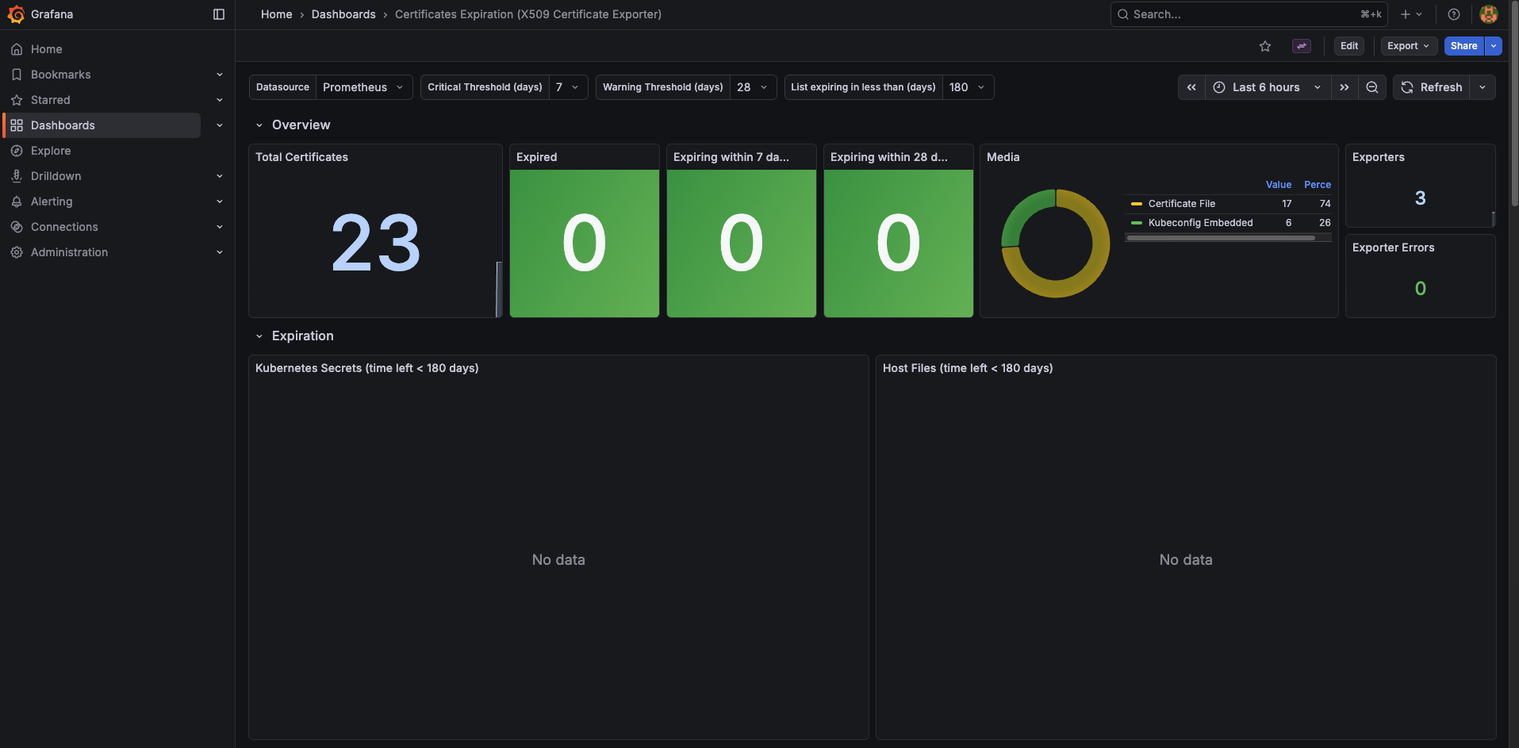
Task: Sort legend by the Value column header
Action: tap(1278, 185)
